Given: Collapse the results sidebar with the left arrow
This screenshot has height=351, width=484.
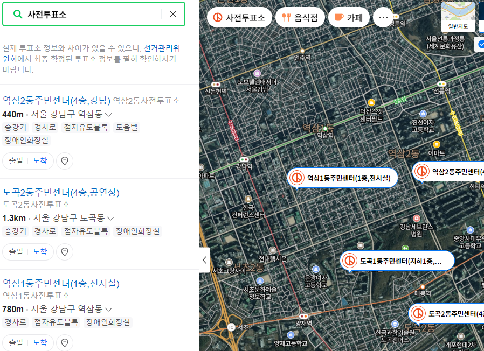Looking at the screenshot, I should click(x=204, y=259).
